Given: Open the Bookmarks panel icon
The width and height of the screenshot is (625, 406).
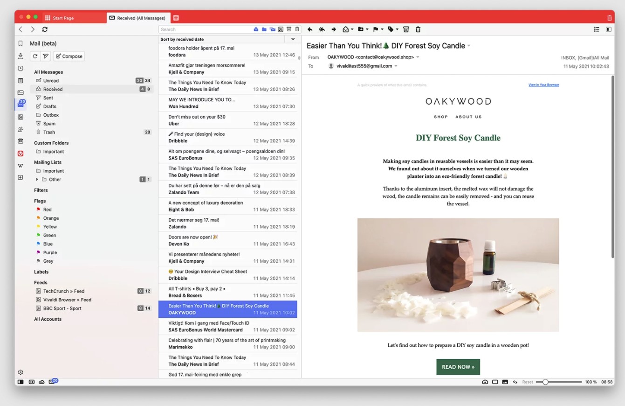Looking at the screenshot, I should pos(21,43).
